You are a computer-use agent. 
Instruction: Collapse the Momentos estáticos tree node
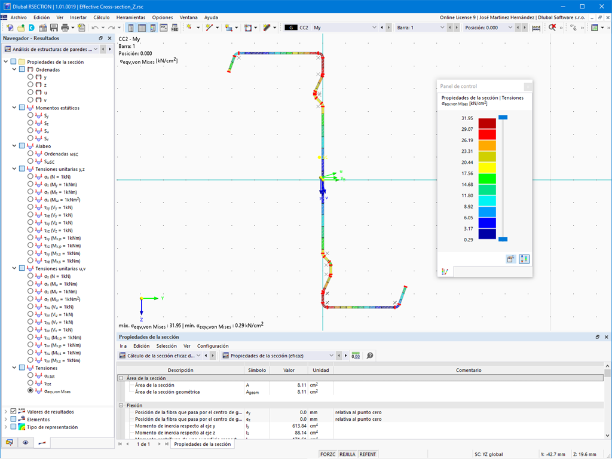click(x=14, y=108)
